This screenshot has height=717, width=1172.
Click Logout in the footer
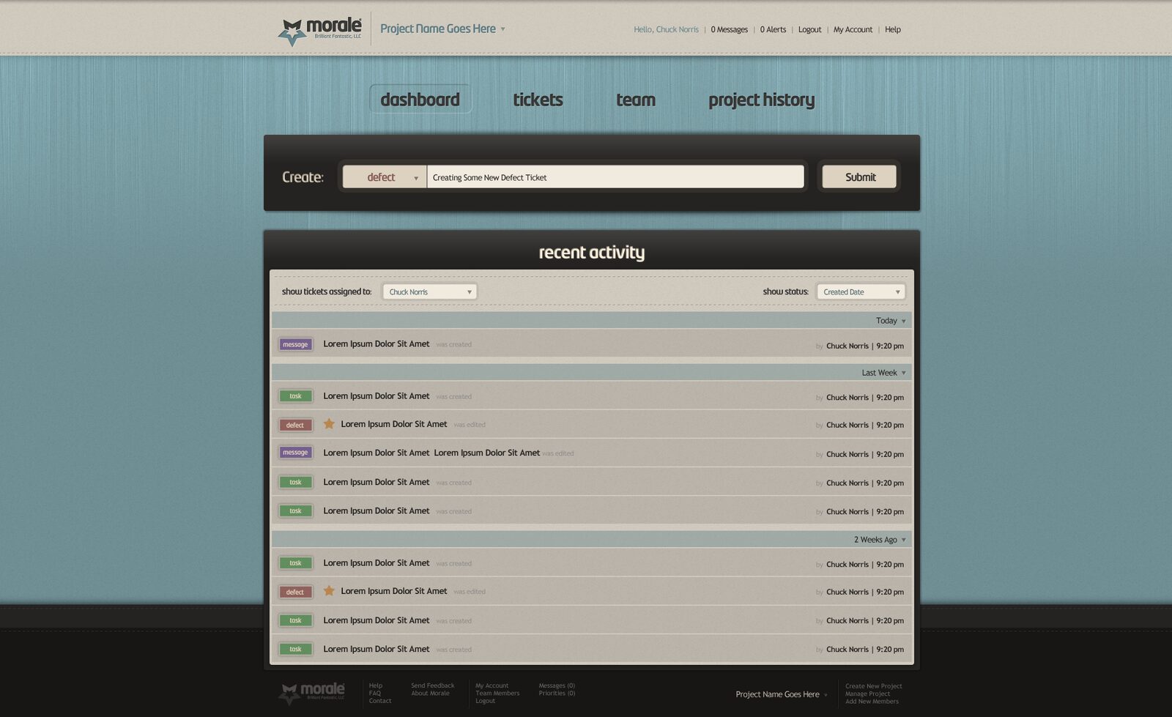click(x=485, y=701)
